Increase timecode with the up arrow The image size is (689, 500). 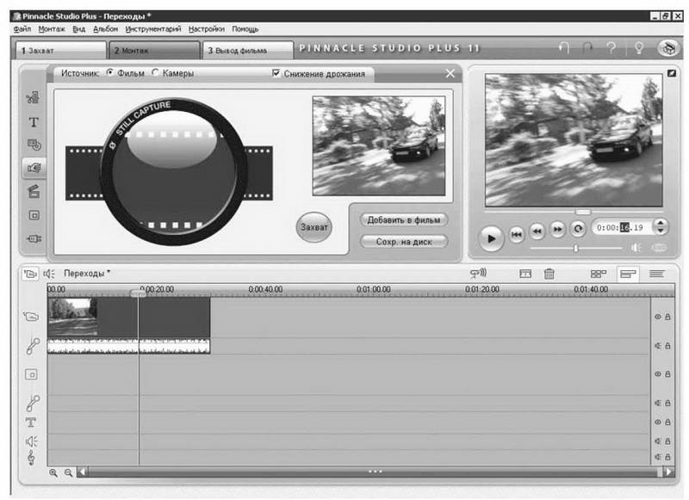tap(660, 223)
